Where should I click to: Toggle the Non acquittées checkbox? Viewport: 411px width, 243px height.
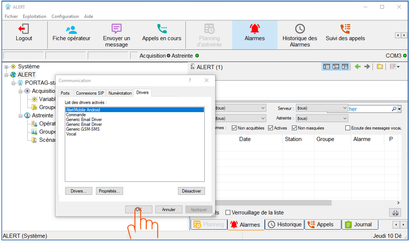coord(235,128)
